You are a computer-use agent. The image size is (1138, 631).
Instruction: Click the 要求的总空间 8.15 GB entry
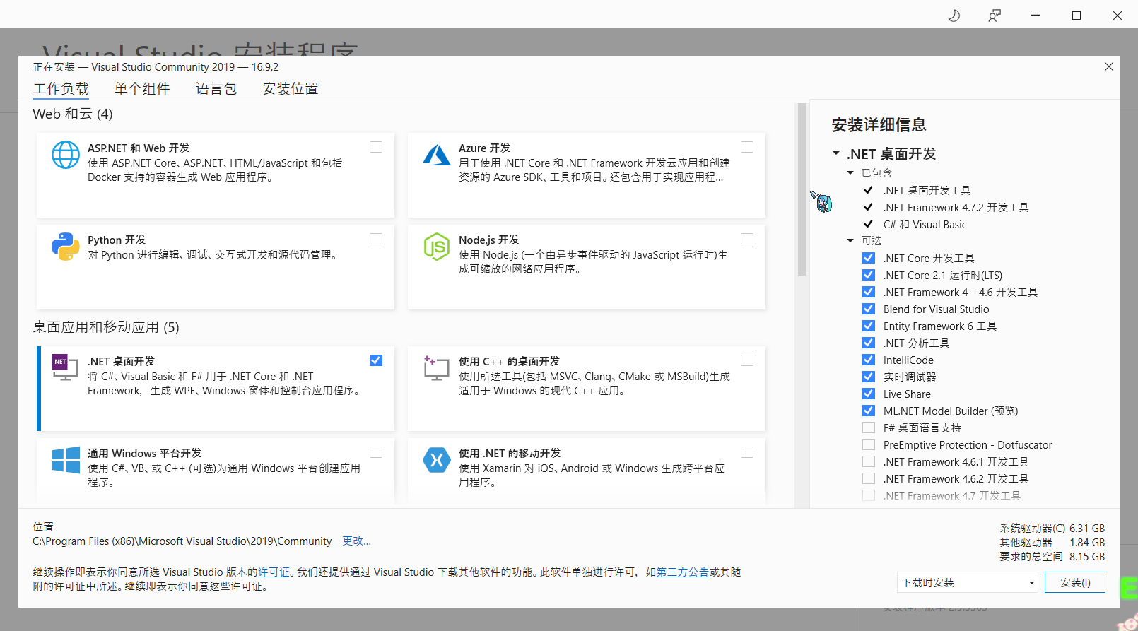click(x=1052, y=556)
